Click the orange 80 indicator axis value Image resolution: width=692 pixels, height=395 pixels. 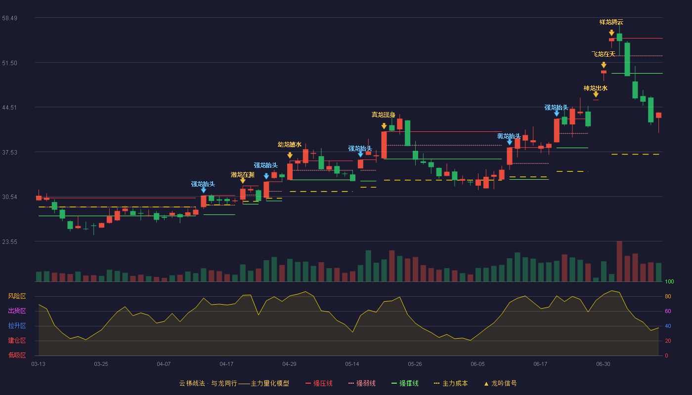coord(667,296)
